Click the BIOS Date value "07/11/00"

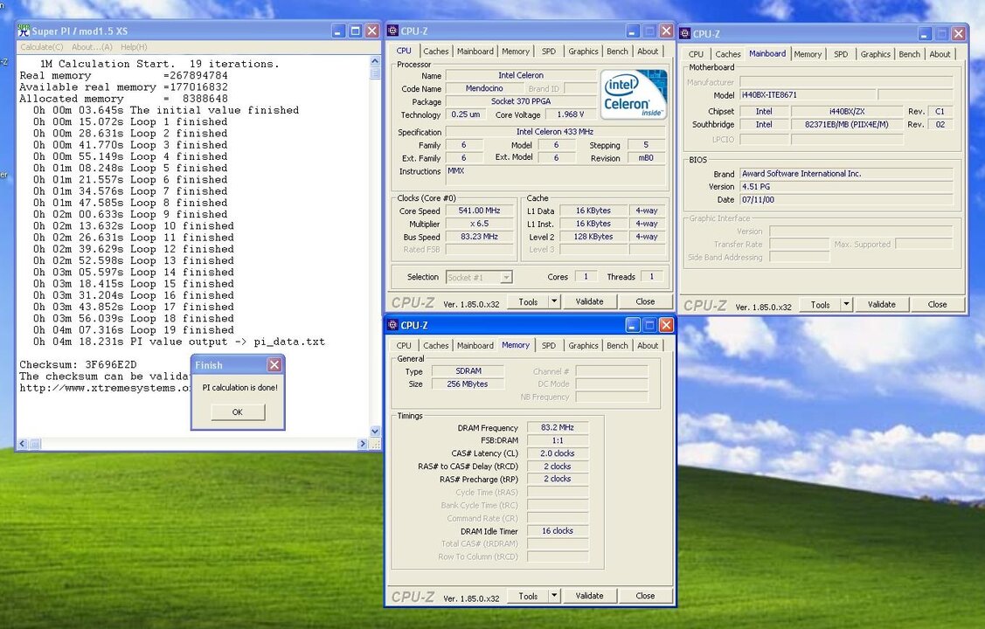pos(846,200)
